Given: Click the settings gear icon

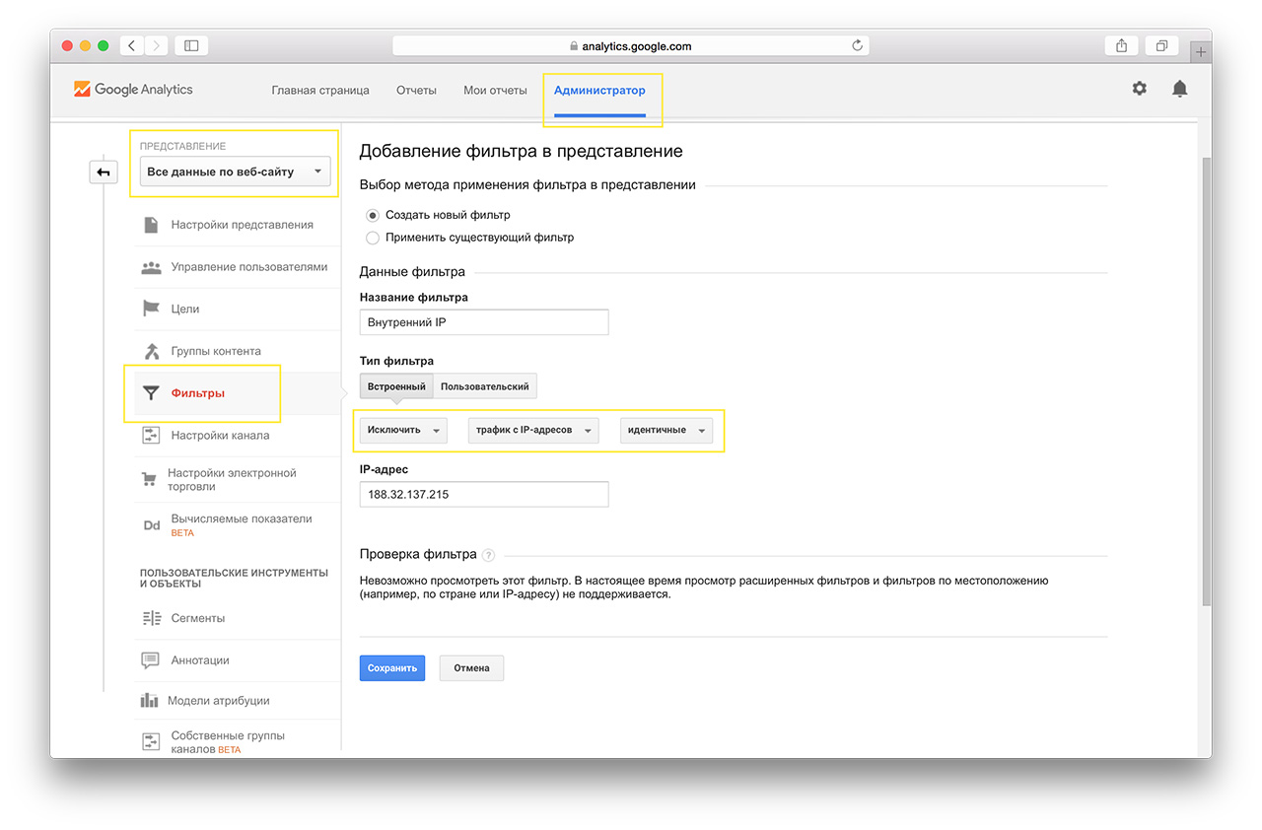Looking at the screenshot, I should pos(1139,89).
